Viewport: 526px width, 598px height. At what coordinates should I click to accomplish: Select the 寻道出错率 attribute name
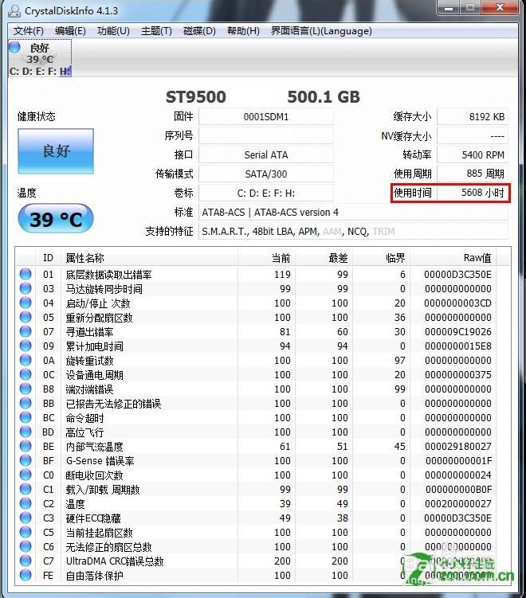point(90,332)
